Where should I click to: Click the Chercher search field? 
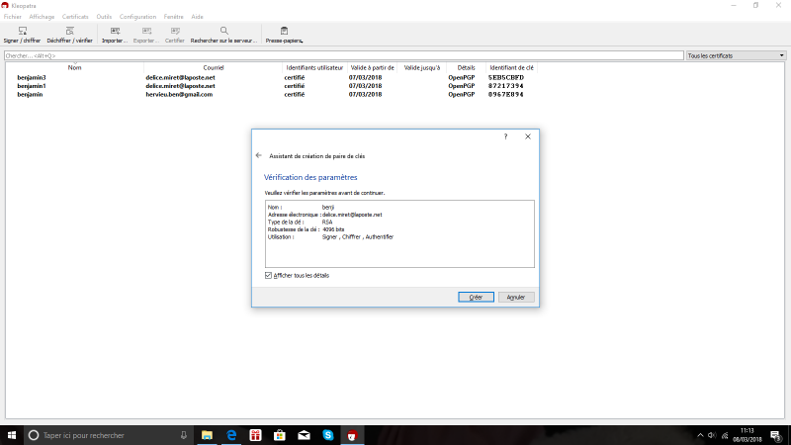(x=343, y=55)
